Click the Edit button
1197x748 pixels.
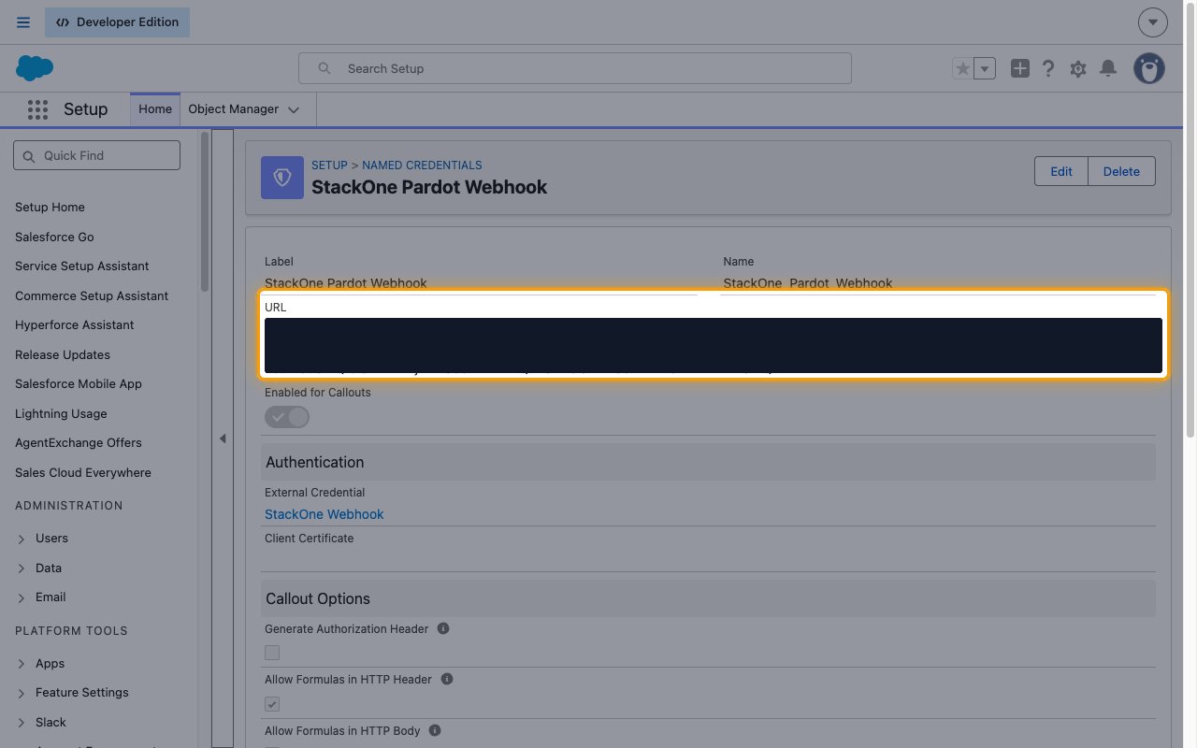click(1061, 171)
